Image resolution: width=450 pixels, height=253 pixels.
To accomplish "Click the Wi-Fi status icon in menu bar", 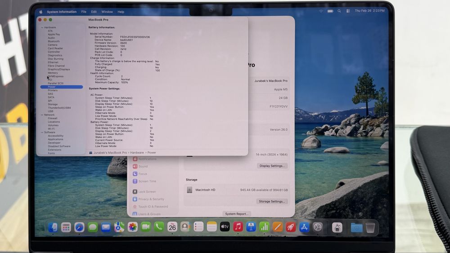I will coord(321,11).
